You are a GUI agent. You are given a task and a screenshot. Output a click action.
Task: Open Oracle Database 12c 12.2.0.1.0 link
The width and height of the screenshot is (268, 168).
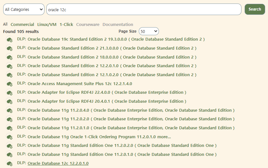click(x=58, y=164)
